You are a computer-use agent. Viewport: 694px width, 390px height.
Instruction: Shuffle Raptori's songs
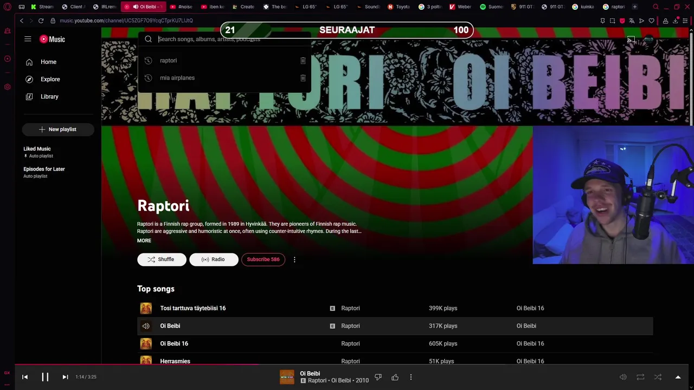[162, 259]
